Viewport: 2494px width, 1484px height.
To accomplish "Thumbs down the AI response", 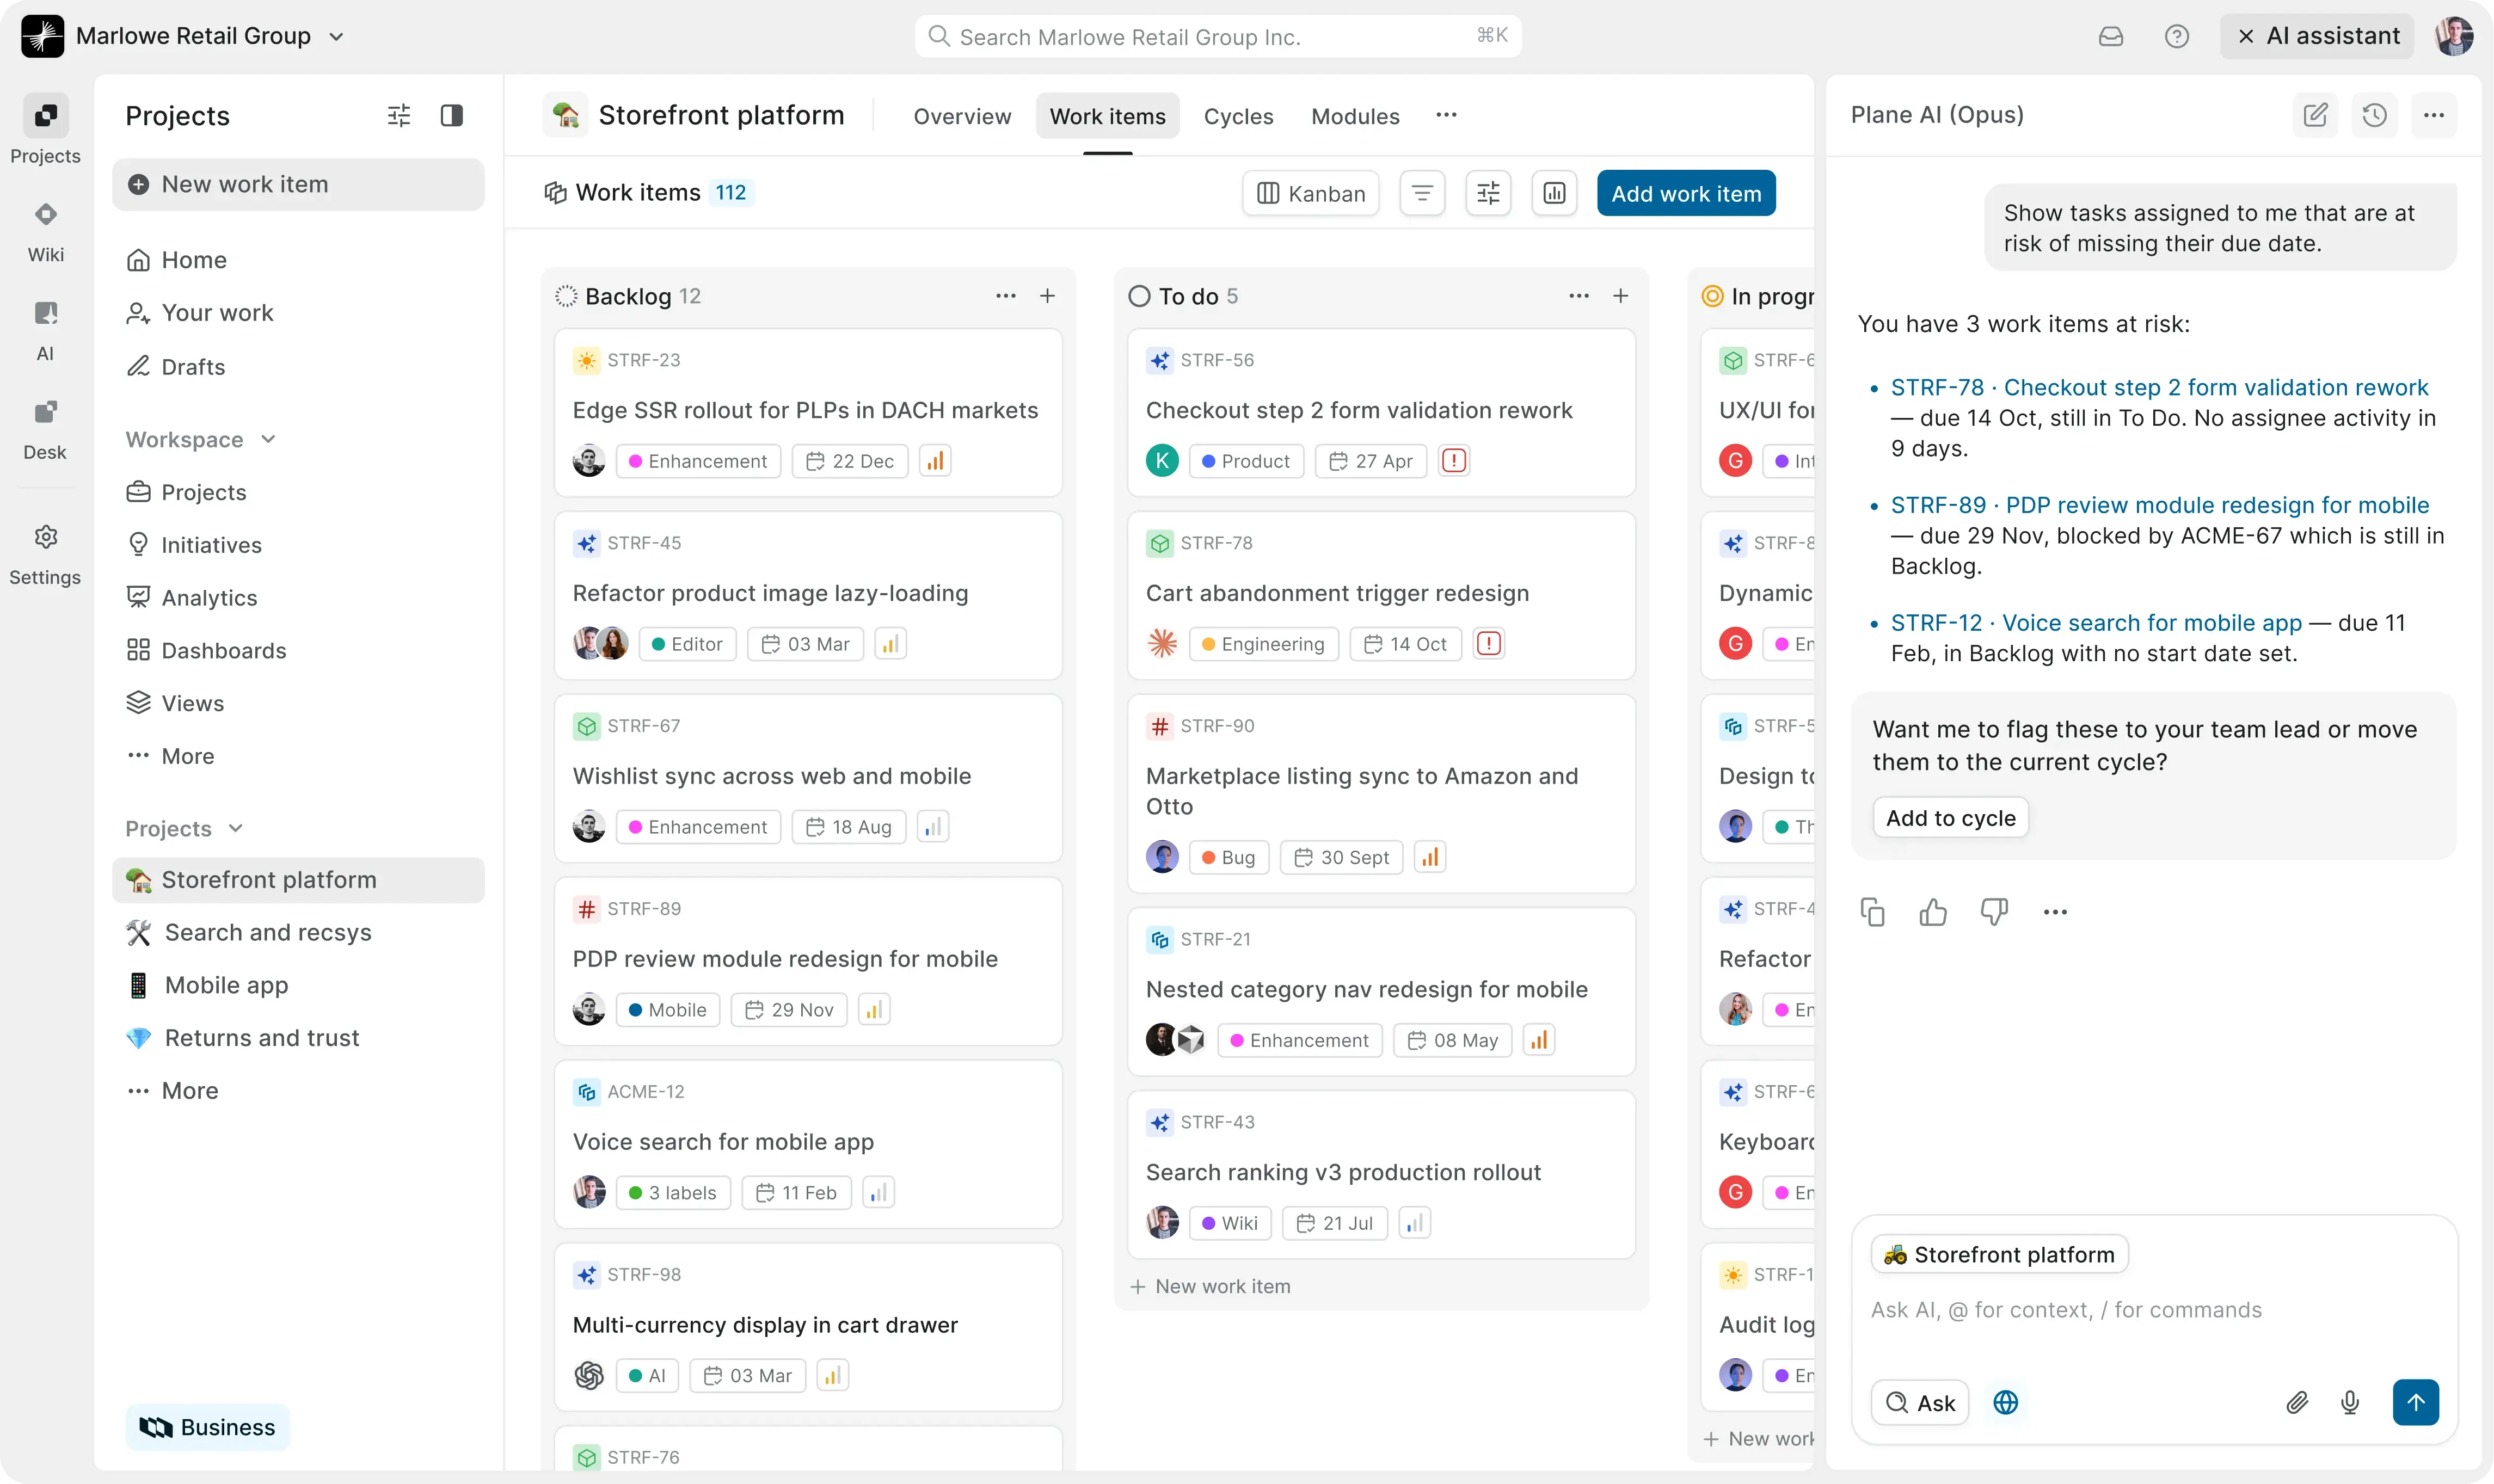I will click(x=1994, y=912).
